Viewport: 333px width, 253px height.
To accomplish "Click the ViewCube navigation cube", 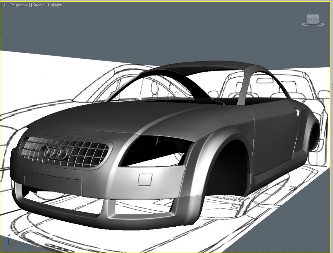I will [313, 19].
